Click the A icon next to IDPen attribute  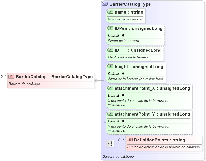(110, 28)
